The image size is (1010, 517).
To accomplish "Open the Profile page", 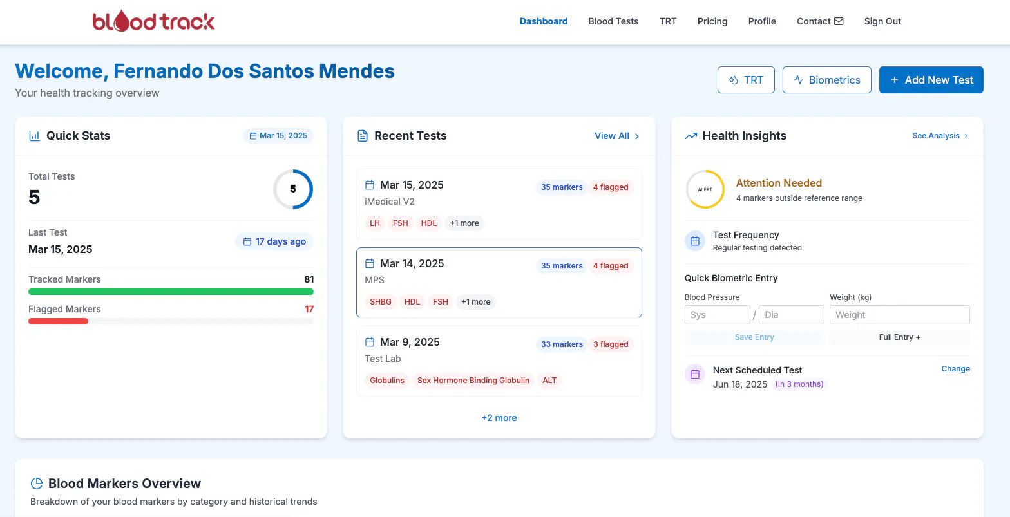I will pyautogui.click(x=762, y=21).
